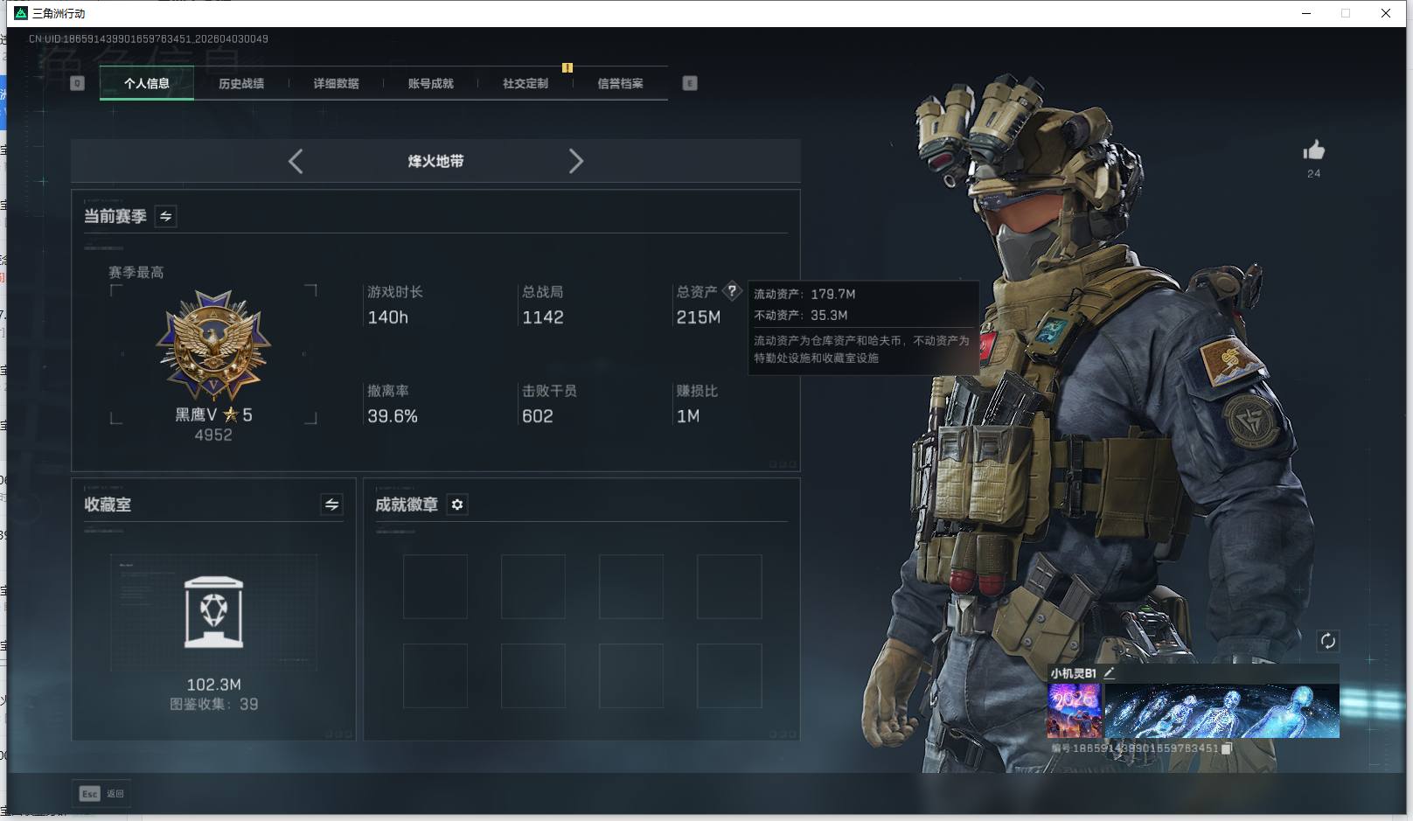Toggle the 收藏室 switch icon
Viewport: 1413px width, 821px height.
tap(331, 504)
